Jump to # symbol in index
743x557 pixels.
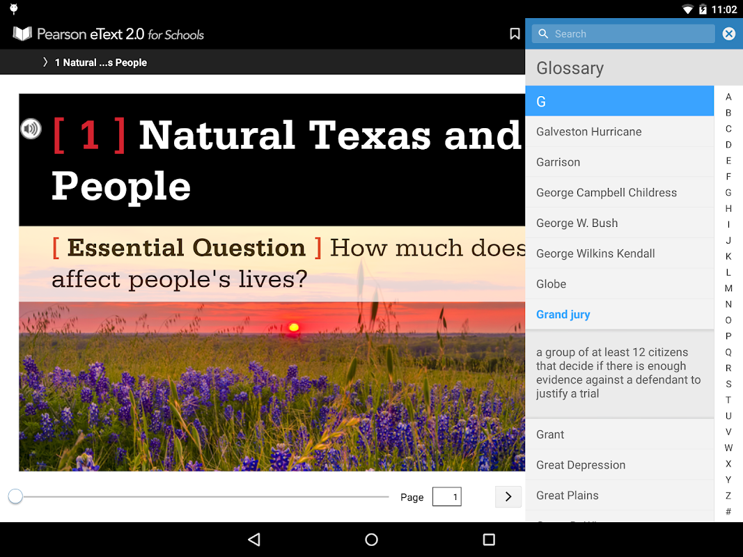728,512
